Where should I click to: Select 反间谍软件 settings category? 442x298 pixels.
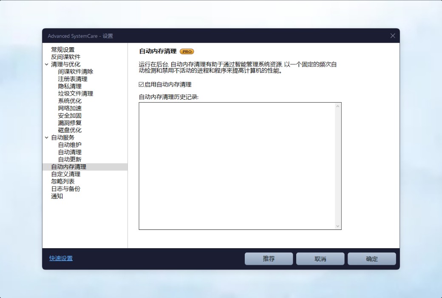[65, 57]
